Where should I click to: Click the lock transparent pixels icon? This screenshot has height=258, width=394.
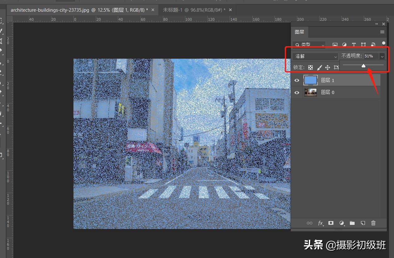(x=310, y=67)
